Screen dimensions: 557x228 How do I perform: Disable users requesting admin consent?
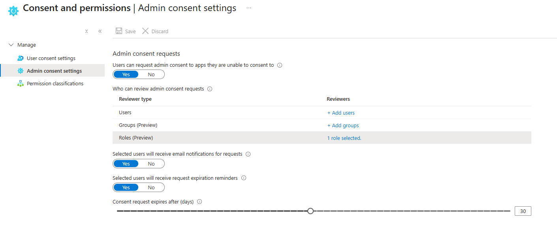(x=151, y=74)
